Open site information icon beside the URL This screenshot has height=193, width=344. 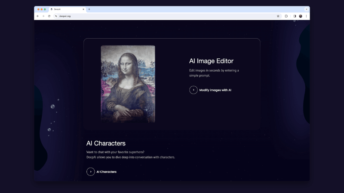tap(56, 16)
